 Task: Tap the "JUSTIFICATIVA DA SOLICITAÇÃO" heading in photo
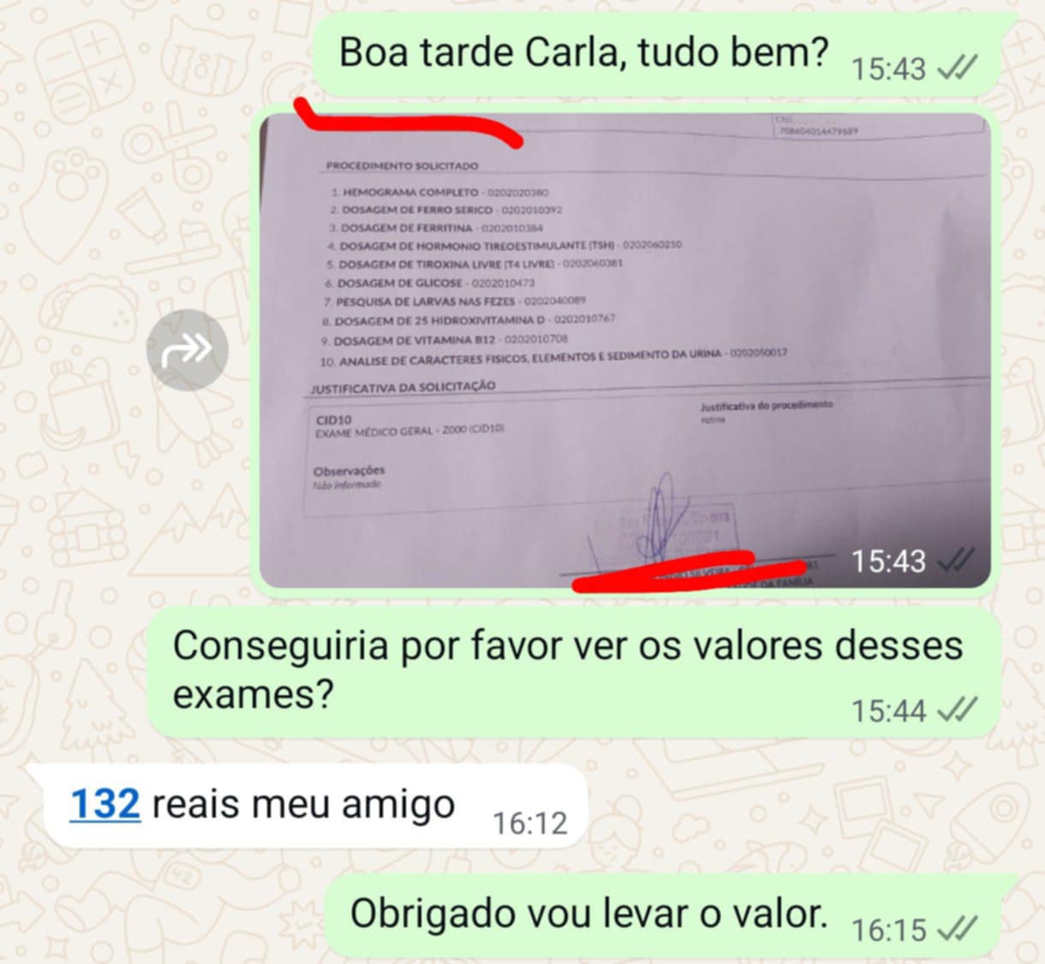403,387
